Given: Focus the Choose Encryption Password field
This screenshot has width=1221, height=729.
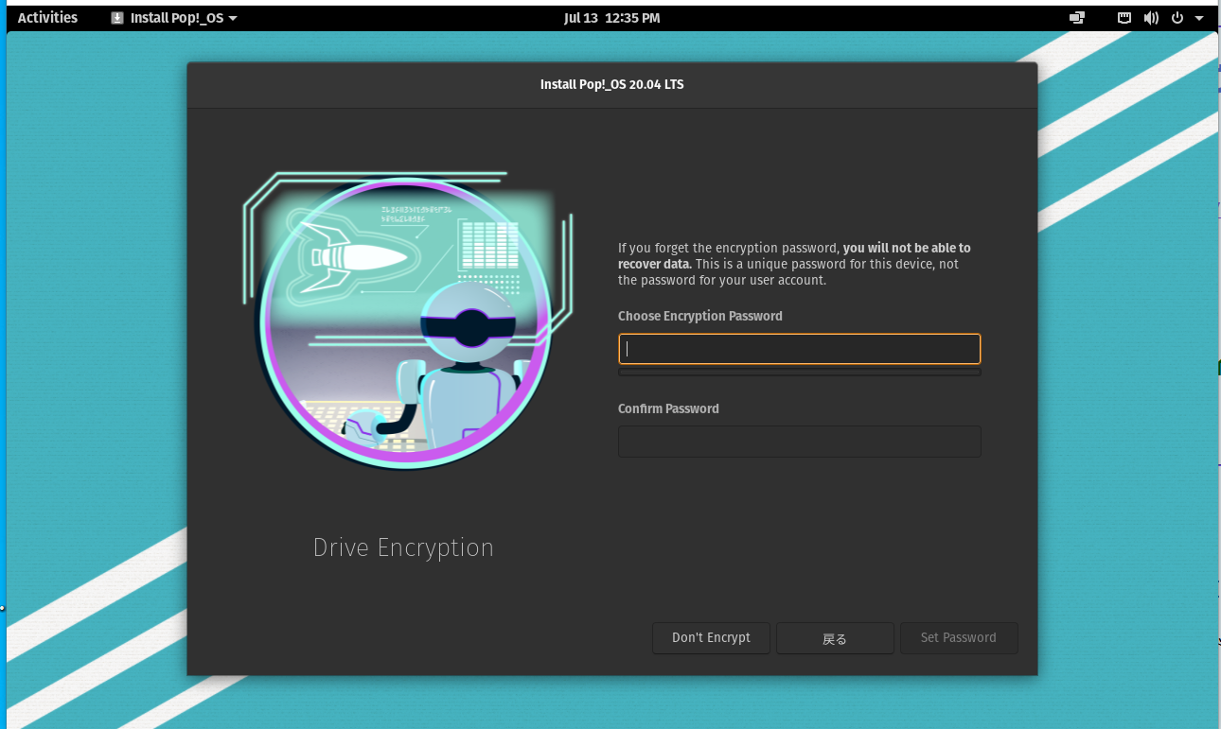Looking at the screenshot, I should [x=799, y=349].
